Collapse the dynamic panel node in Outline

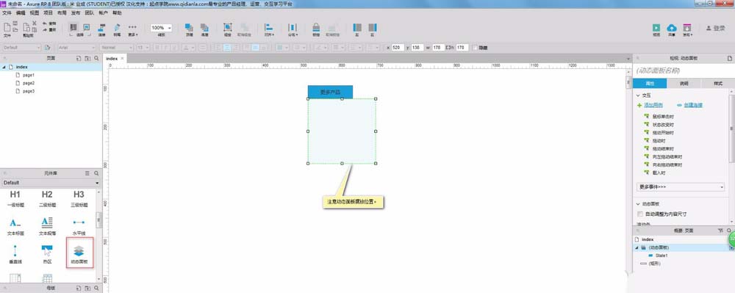pyautogui.click(x=637, y=247)
